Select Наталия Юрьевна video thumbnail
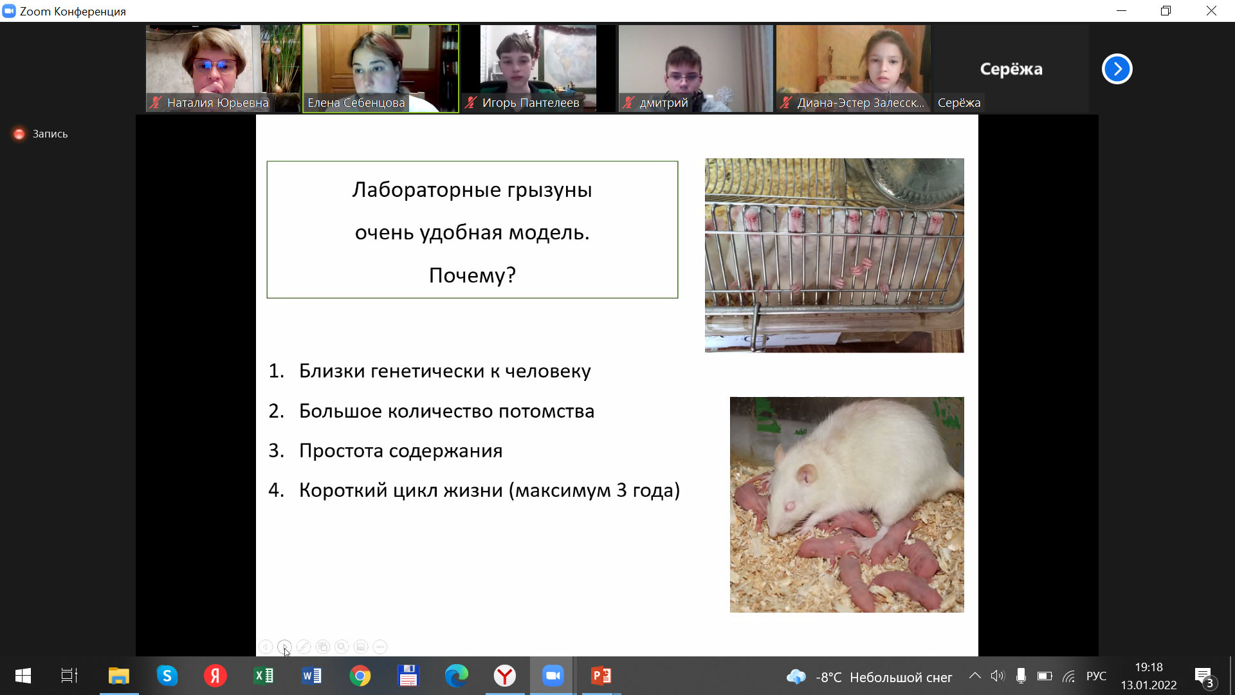The height and width of the screenshot is (695, 1235). point(223,68)
